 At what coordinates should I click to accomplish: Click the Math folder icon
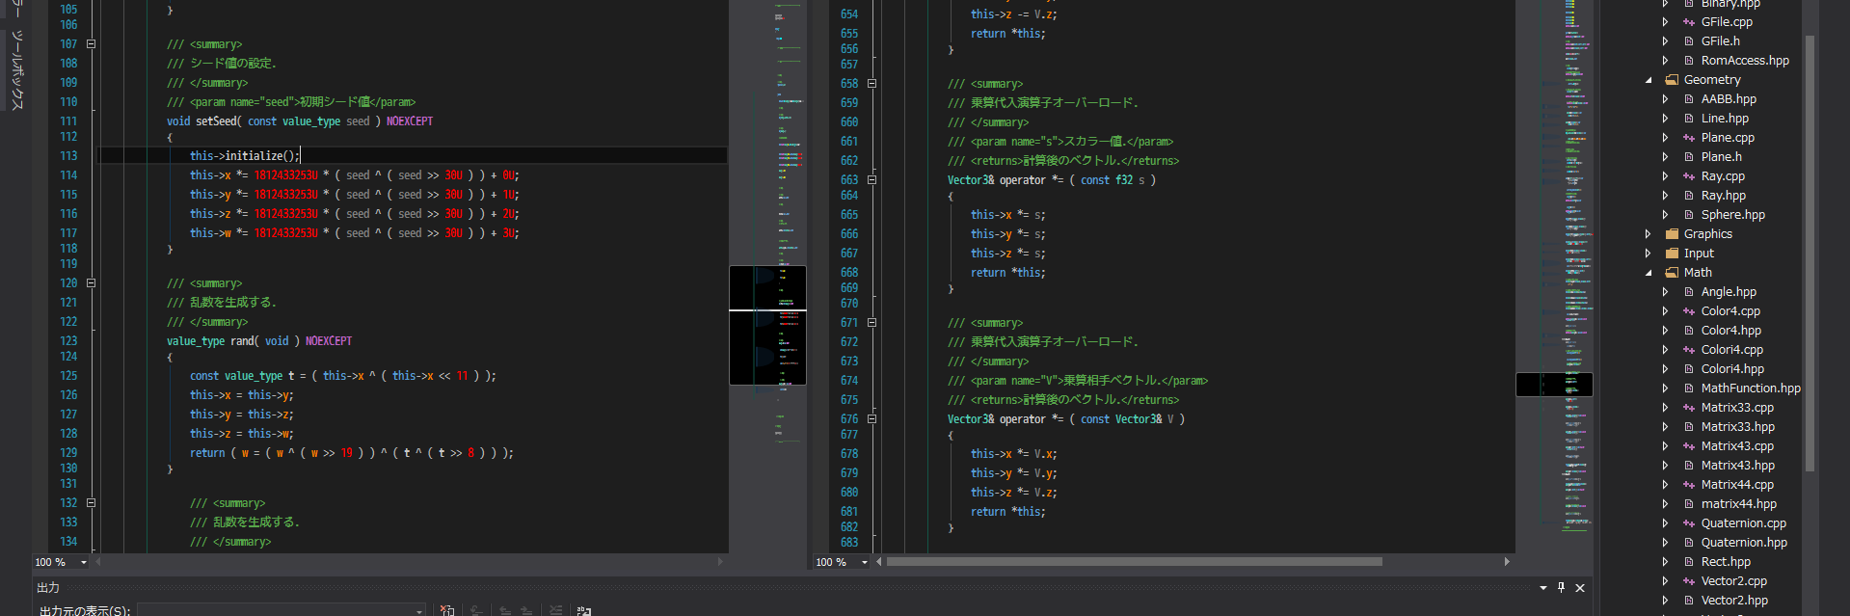point(1672,273)
